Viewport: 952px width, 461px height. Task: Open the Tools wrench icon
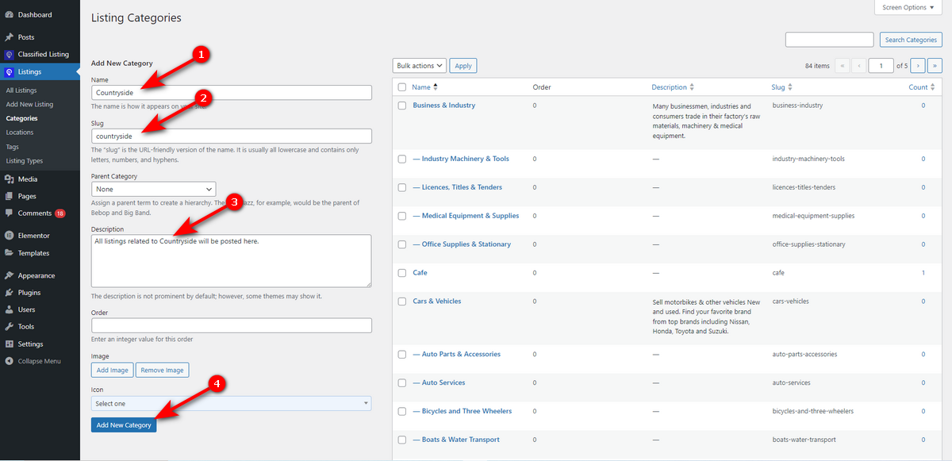point(9,327)
